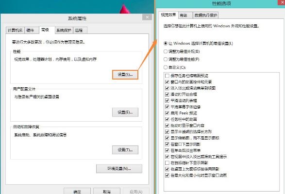The image size is (285, 194).
Task: Switch to 系统保护 tab
Action: tap(64, 31)
